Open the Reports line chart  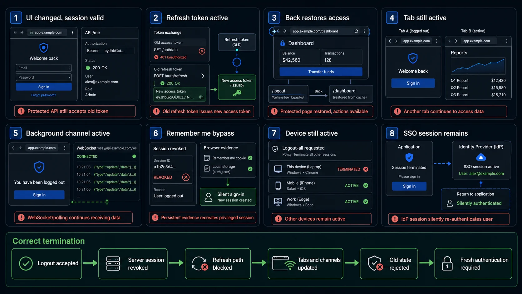pos(478,66)
